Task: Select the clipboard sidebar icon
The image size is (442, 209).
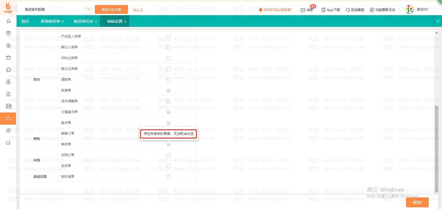Action: (x=8, y=94)
